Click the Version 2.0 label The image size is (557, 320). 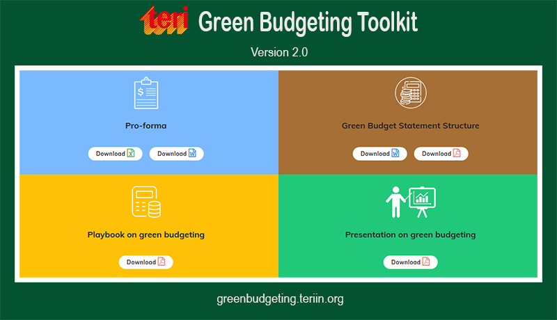[278, 52]
